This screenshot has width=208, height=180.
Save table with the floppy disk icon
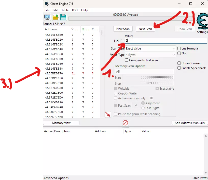click(x=63, y=17)
